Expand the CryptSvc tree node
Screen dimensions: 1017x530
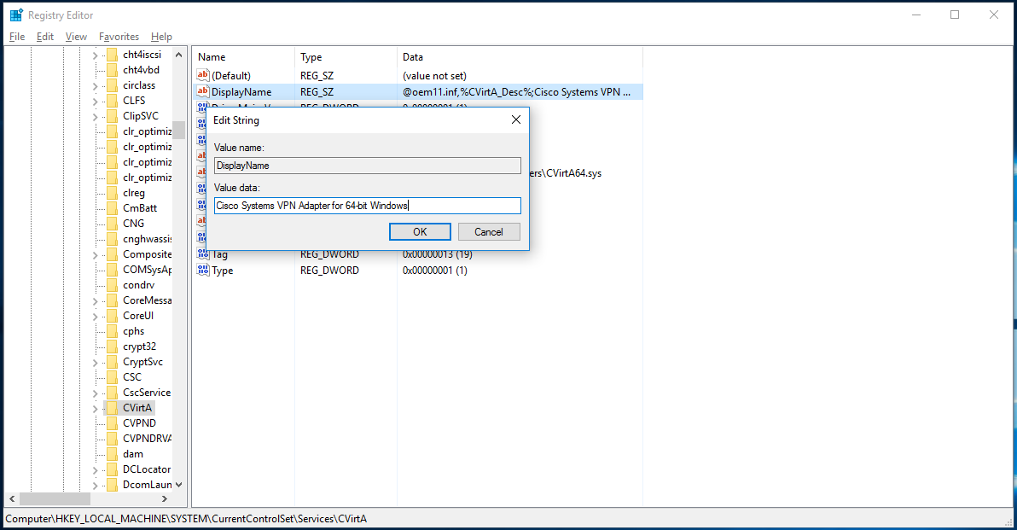(96, 363)
